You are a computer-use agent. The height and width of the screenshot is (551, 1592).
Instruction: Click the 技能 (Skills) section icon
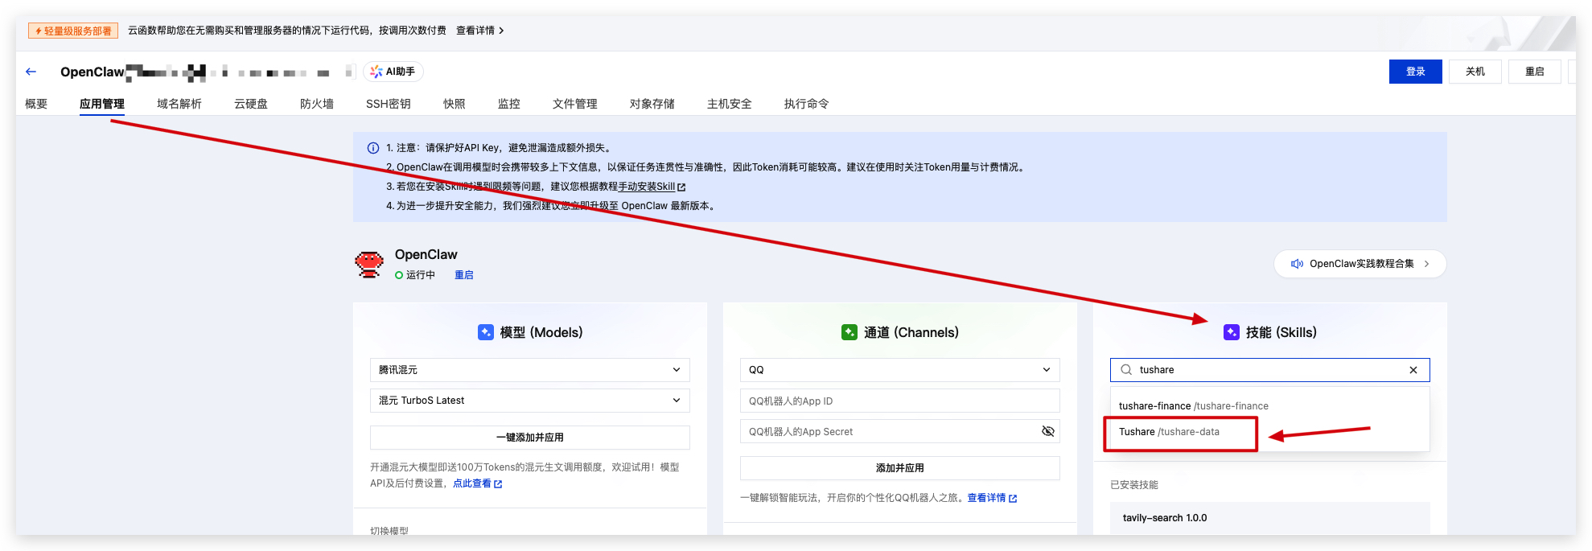click(1231, 332)
